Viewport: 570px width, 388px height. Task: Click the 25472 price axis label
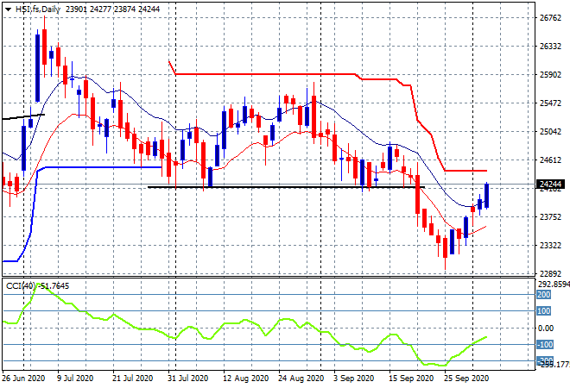point(550,103)
